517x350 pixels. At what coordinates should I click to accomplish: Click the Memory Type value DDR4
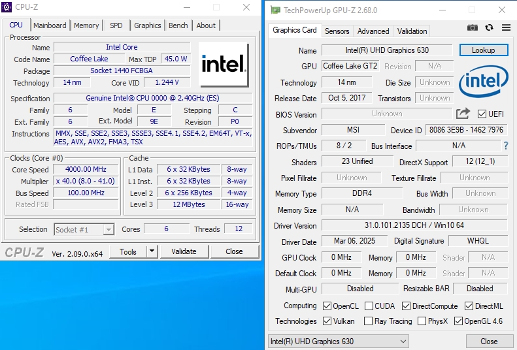pos(362,193)
